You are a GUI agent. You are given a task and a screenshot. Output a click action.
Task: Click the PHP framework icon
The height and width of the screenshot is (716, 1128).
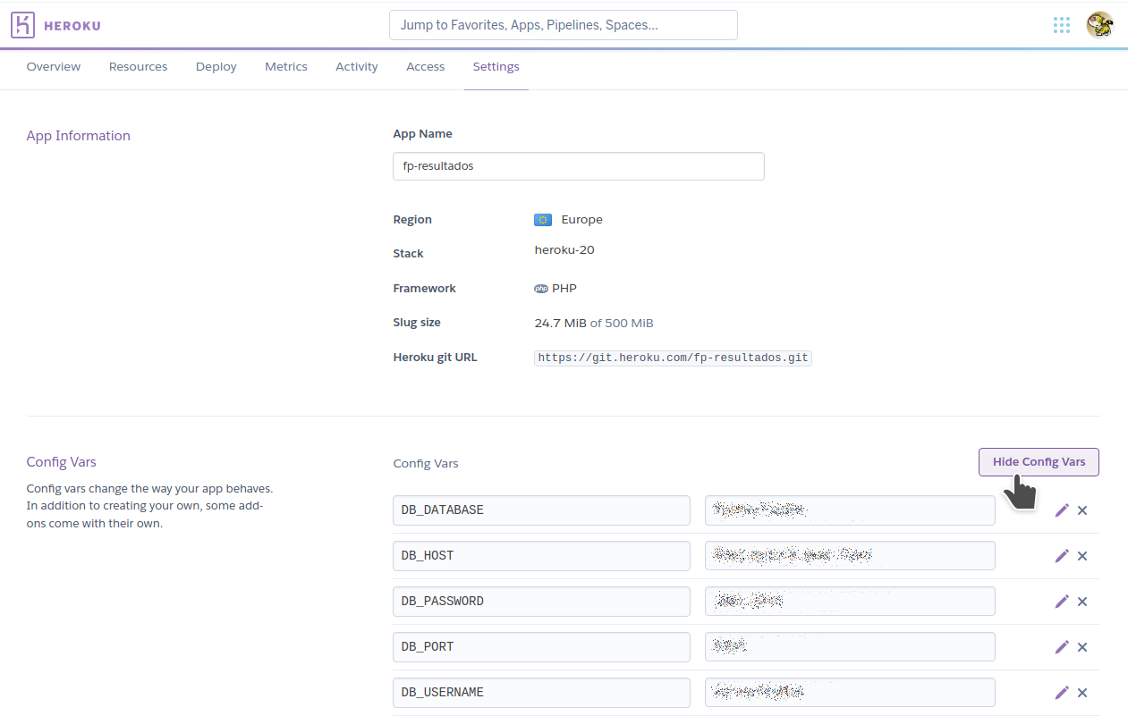541,289
